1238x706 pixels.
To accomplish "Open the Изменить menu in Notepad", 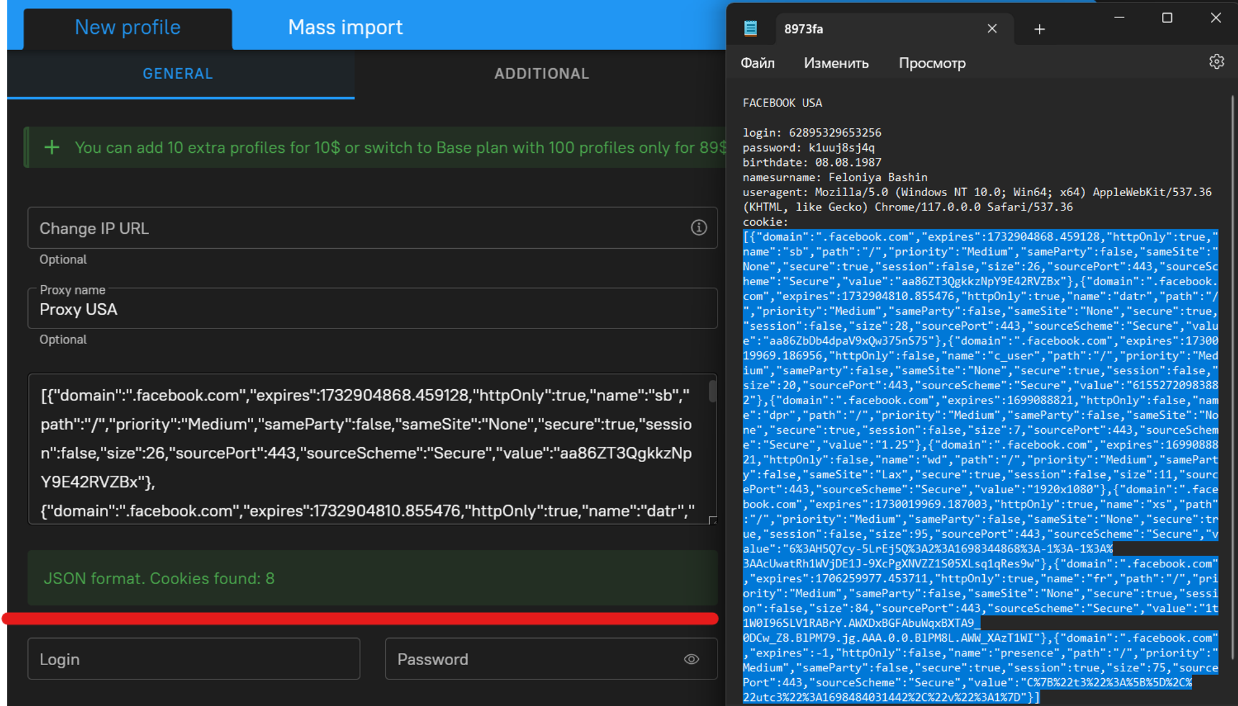I will (x=836, y=63).
